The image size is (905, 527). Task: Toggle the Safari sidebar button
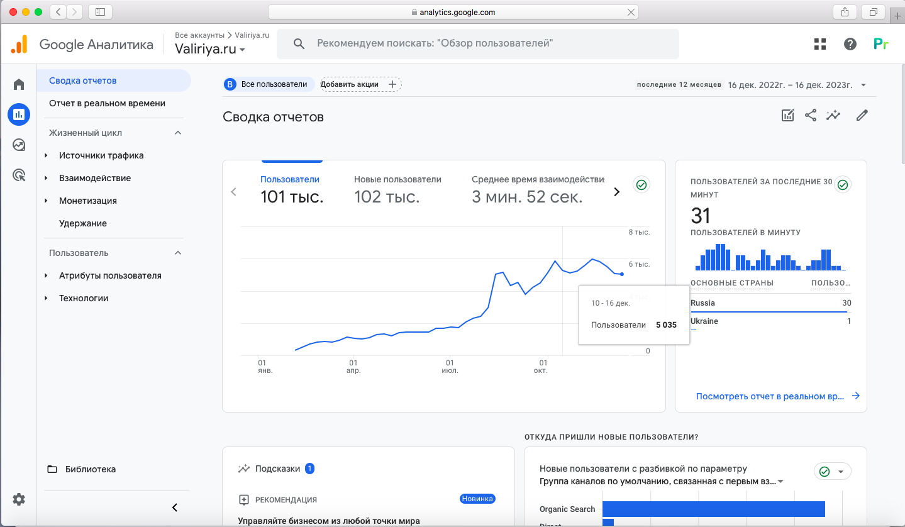pos(100,12)
